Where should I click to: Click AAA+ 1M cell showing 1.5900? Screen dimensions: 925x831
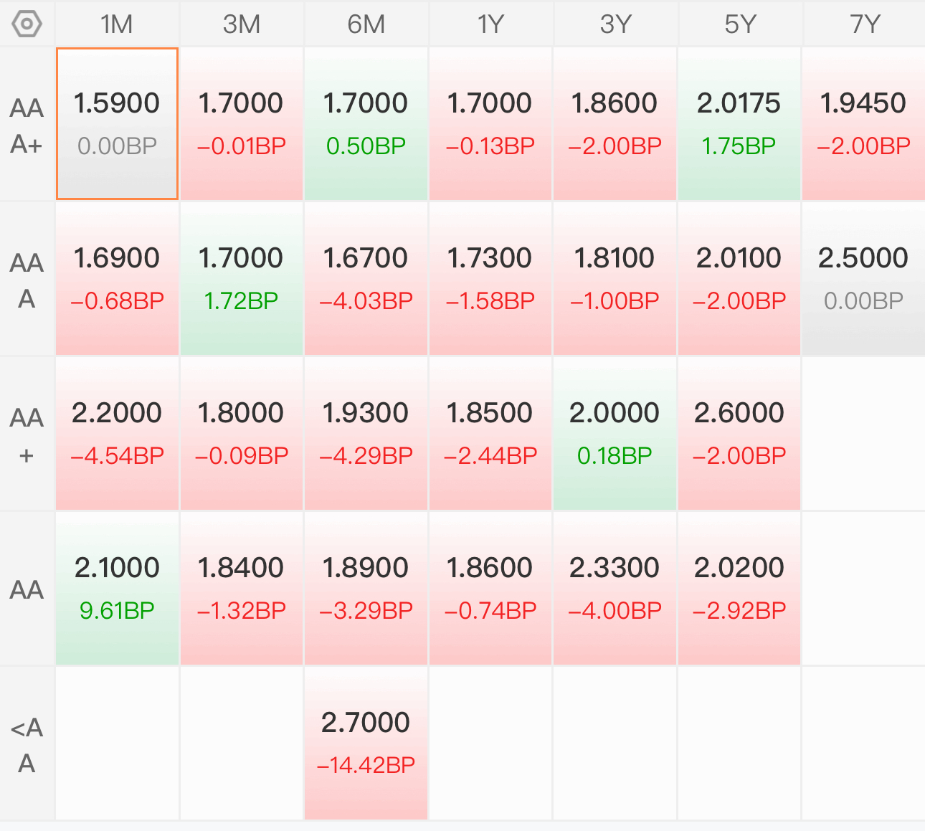[117, 124]
